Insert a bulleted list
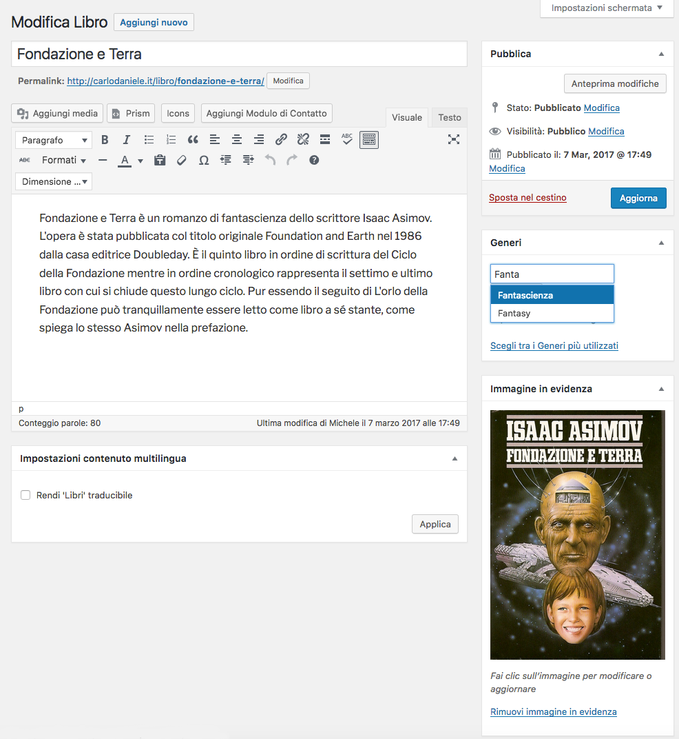The height and width of the screenshot is (739, 679). click(149, 140)
